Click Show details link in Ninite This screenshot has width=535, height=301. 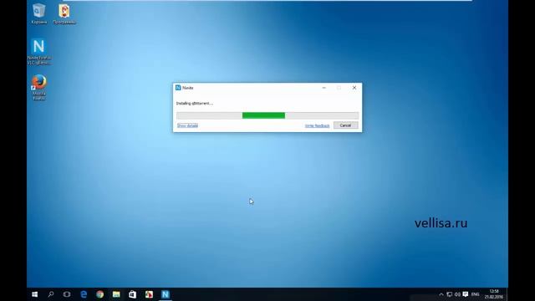point(187,125)
